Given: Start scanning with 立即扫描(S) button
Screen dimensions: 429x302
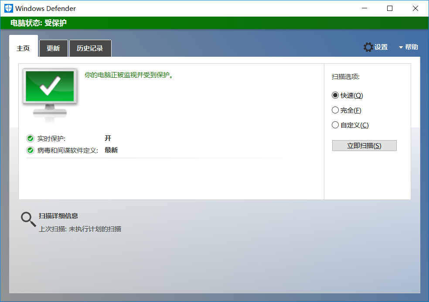Looking at the screenshot, I should coord(364,146).
